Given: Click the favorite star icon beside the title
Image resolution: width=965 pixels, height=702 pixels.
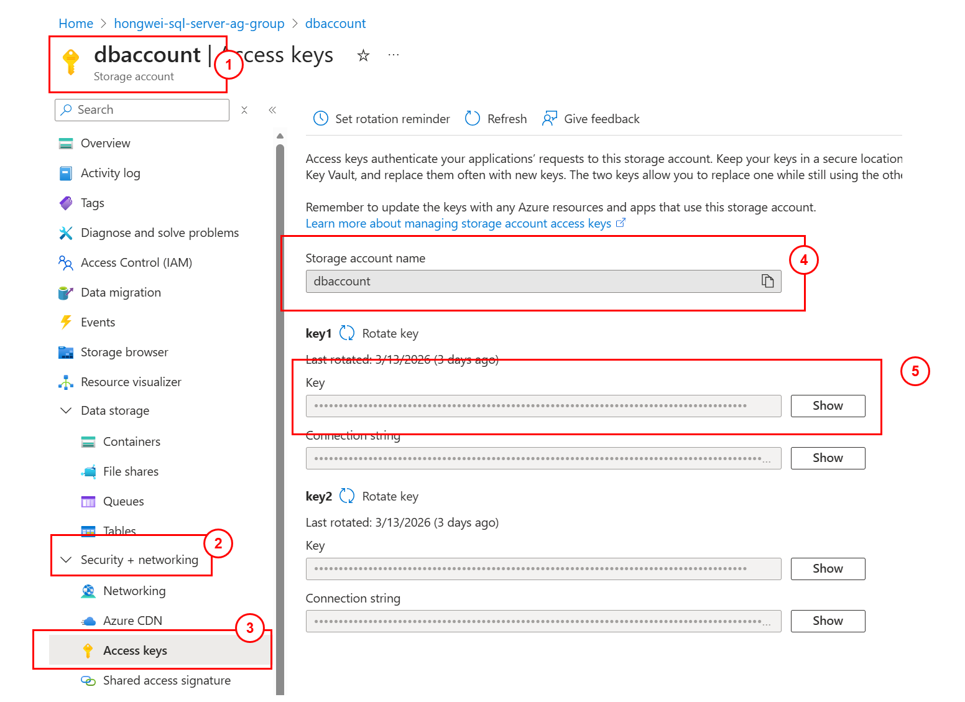Looking at the screenshot, I should pyautogui.click(x=363, y=56).
